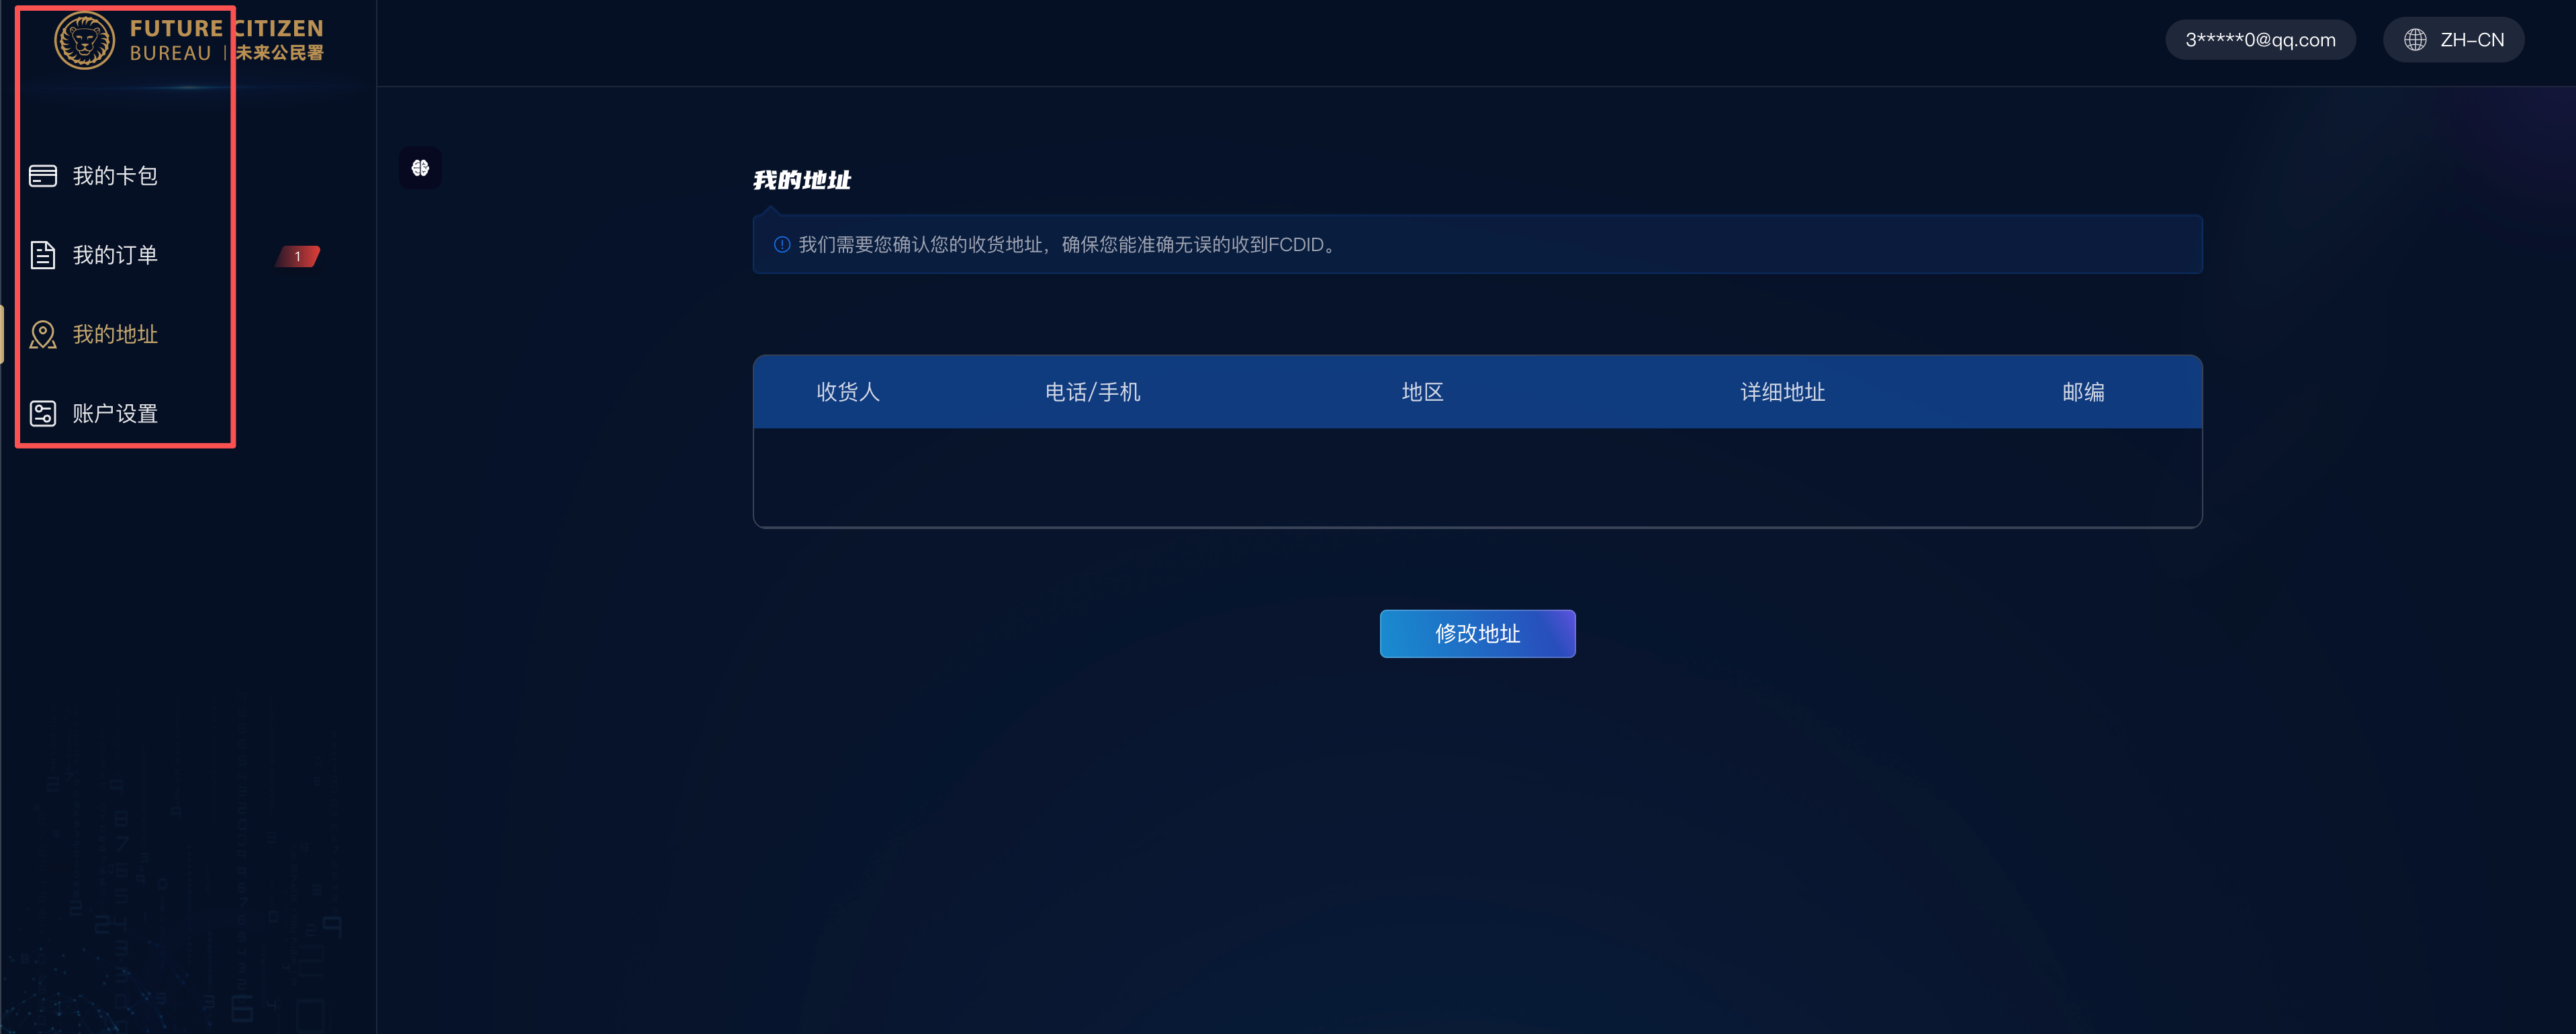Click the orders document icon
2576x1034 pixels.
[x=43, y=255]
